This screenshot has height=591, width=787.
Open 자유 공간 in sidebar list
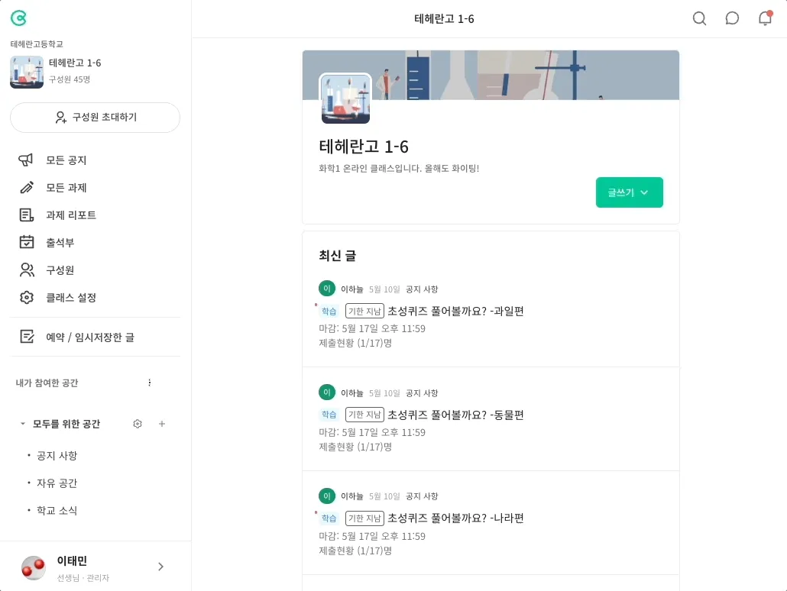(x=57, y=483)
